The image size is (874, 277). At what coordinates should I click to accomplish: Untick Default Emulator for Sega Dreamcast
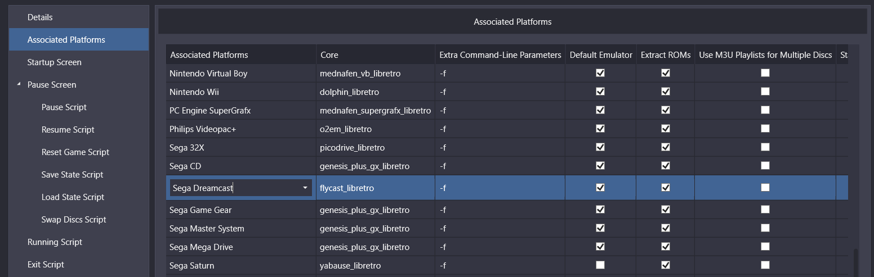pos(600,188)
